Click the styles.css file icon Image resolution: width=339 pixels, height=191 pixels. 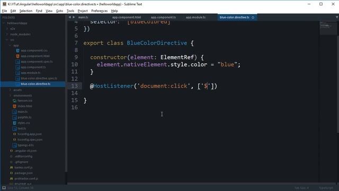point(14,123)
